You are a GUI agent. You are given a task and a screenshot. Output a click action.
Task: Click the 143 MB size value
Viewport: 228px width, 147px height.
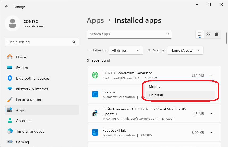point(198,114)
